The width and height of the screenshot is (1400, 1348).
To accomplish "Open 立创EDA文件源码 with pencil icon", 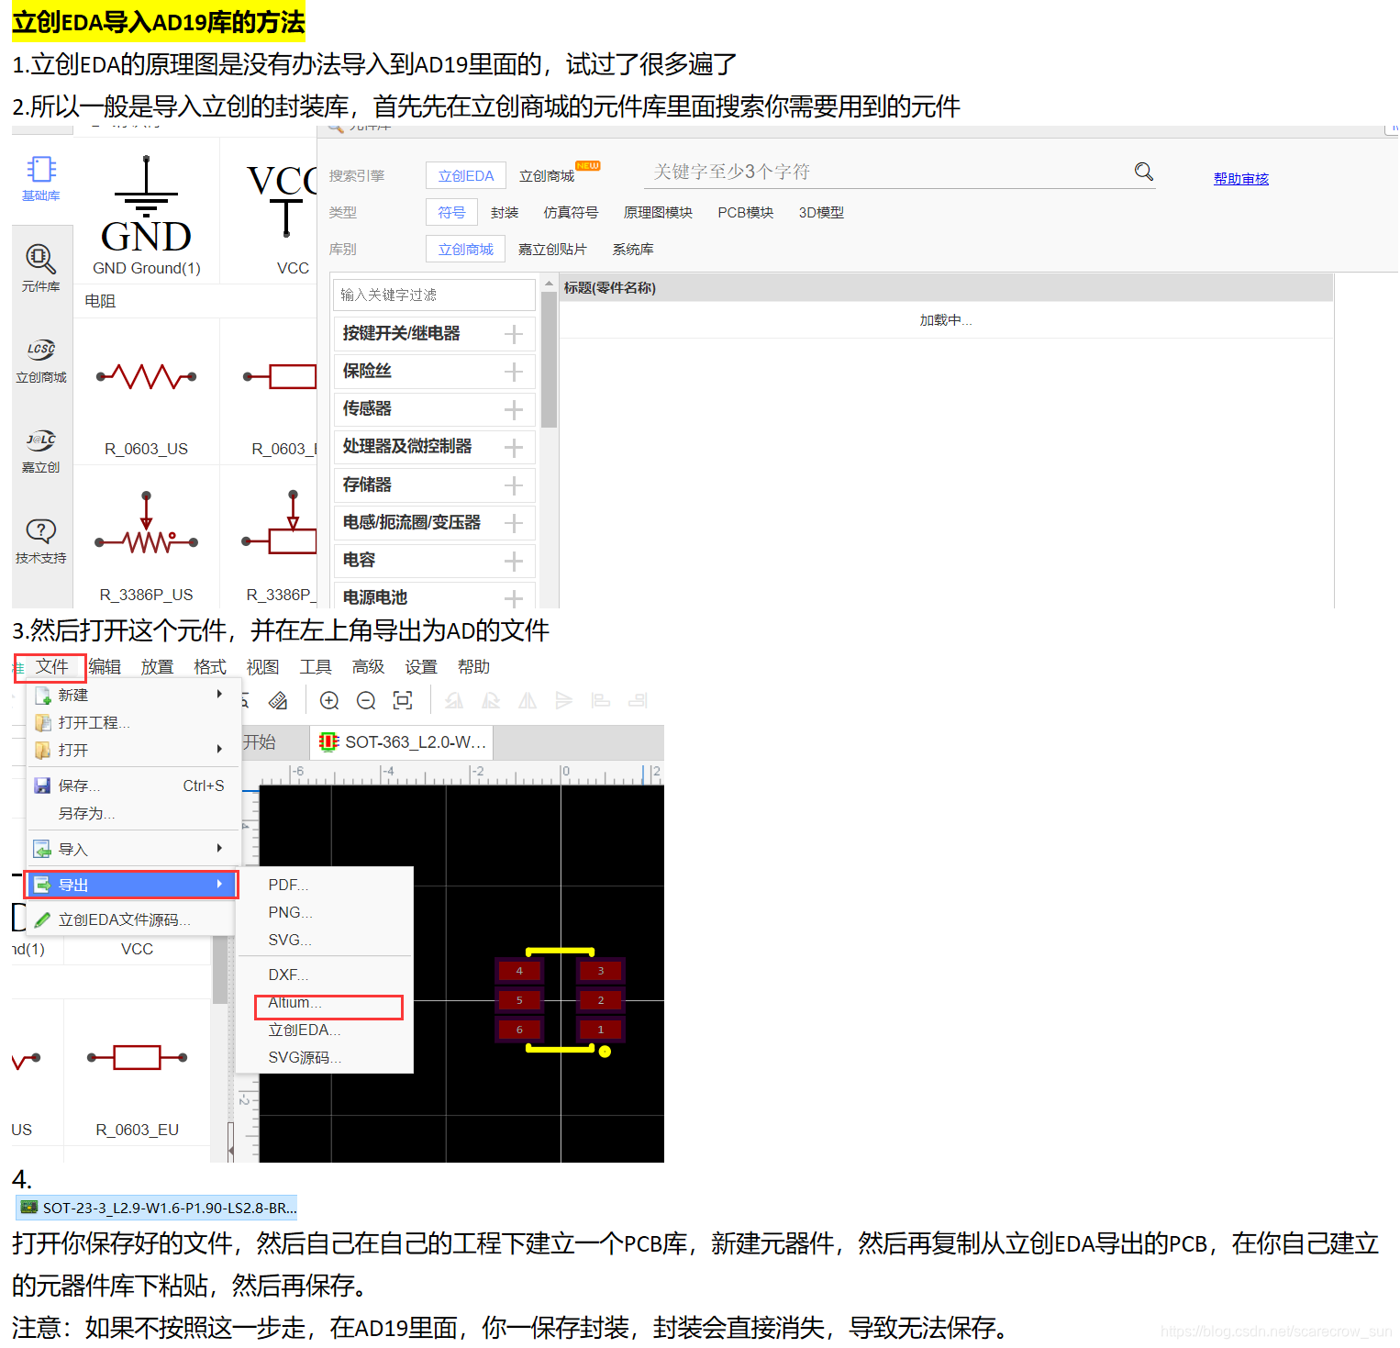I will tap(133, 919).
